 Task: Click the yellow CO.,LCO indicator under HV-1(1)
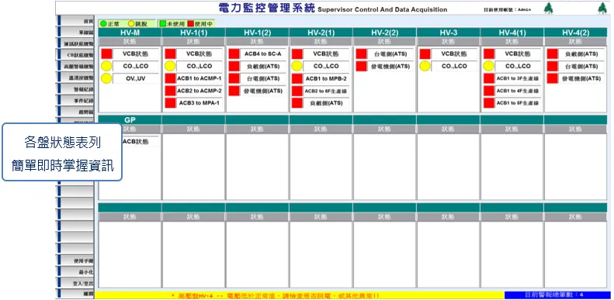170,66
